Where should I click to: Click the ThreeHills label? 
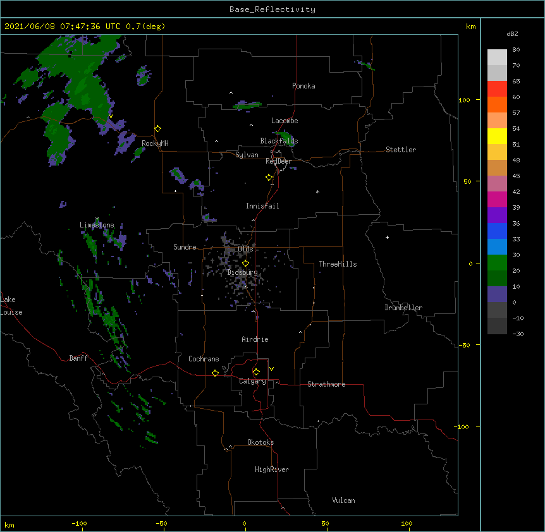[x=338, y=264]
